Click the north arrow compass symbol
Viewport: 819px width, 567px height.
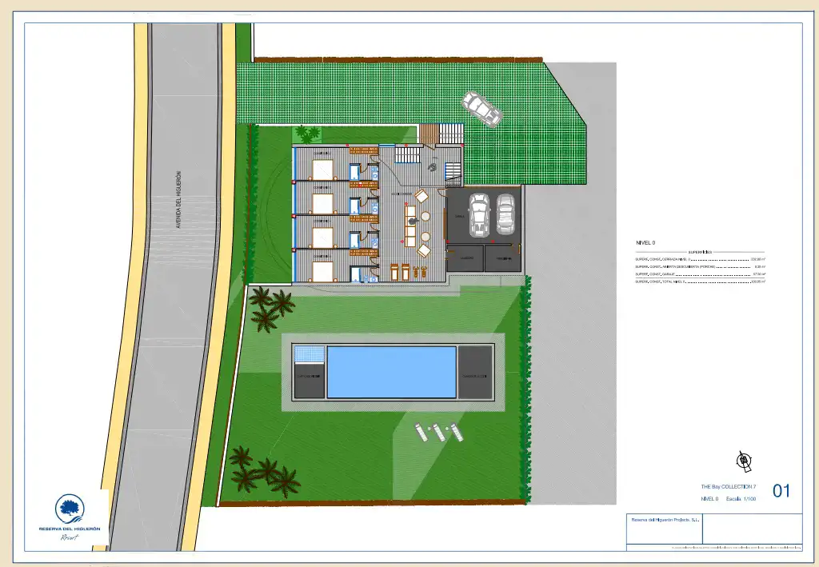click(745, 460)
